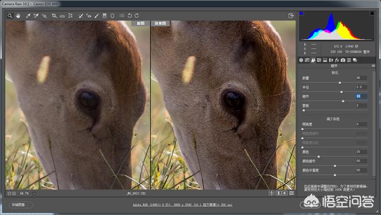This screenshot has width=381, height=215.
Task: Switch to the Split Toning panel tab
Action: click(325, 60)
